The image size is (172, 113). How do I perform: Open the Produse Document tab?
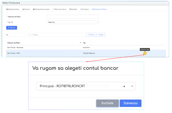(x=41, y=9)
